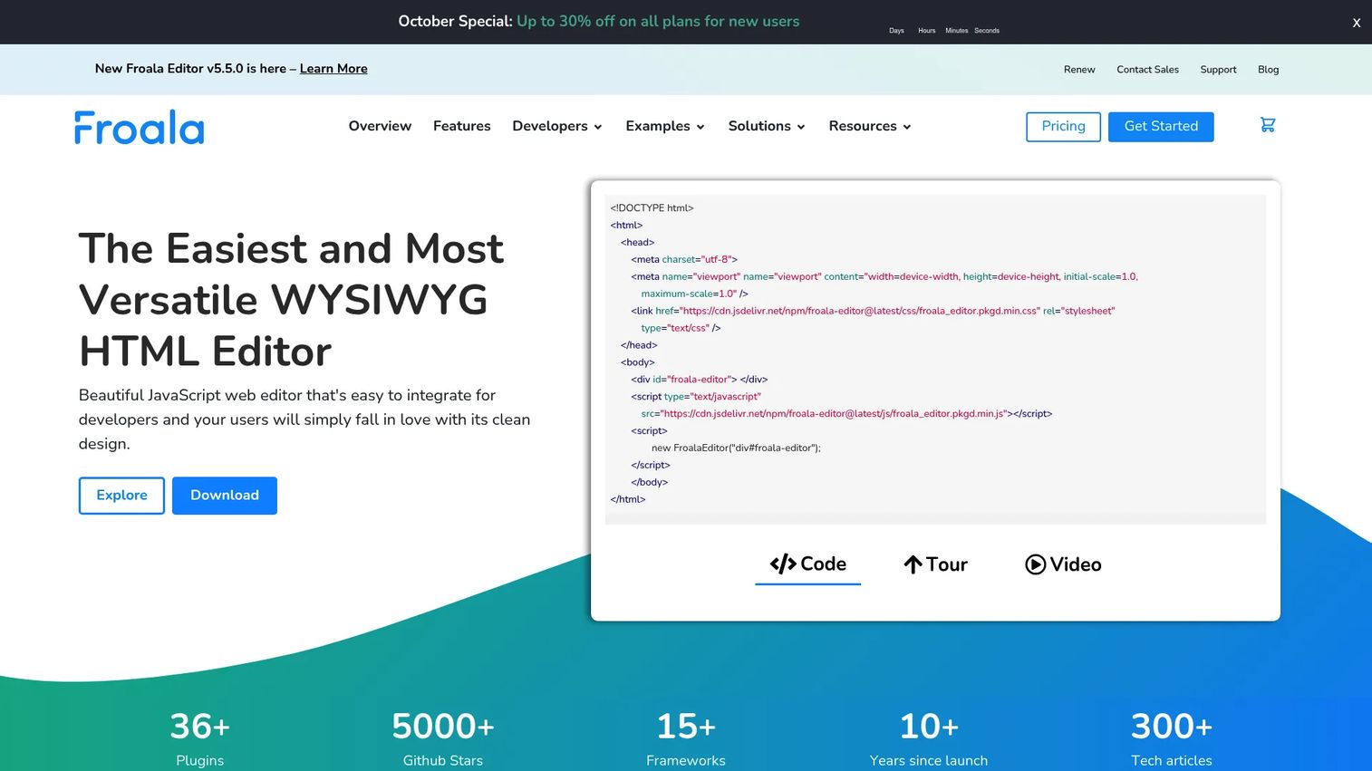Click the Get Started button
Image resolution: width=1372 pixels, height=771 pixels.
(1161, 127)
